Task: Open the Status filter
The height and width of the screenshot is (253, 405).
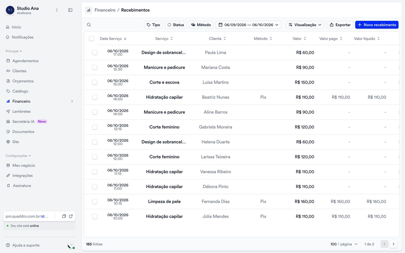Action: pos(176,25)
